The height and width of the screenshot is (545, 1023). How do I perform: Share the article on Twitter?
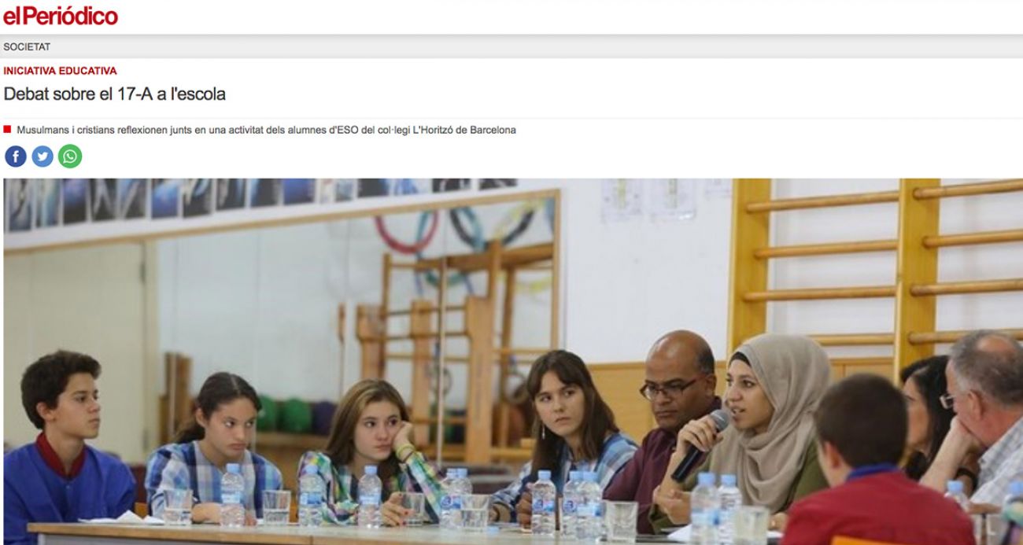42,157
